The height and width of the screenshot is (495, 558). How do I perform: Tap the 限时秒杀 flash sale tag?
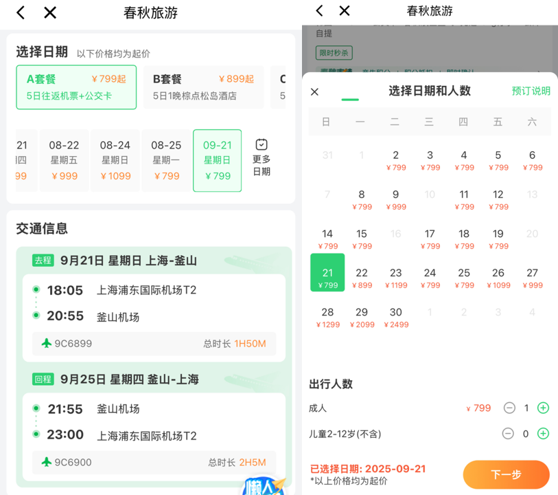334,52
